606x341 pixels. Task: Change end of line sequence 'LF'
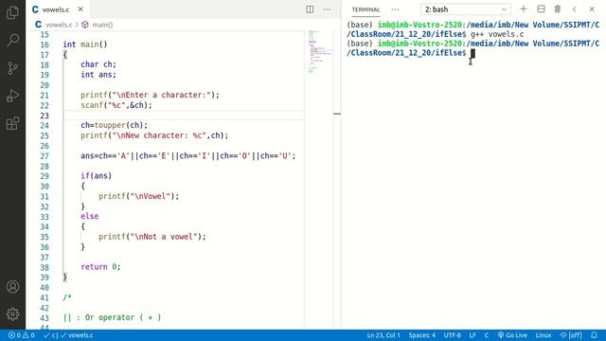(x=472, y=335)
